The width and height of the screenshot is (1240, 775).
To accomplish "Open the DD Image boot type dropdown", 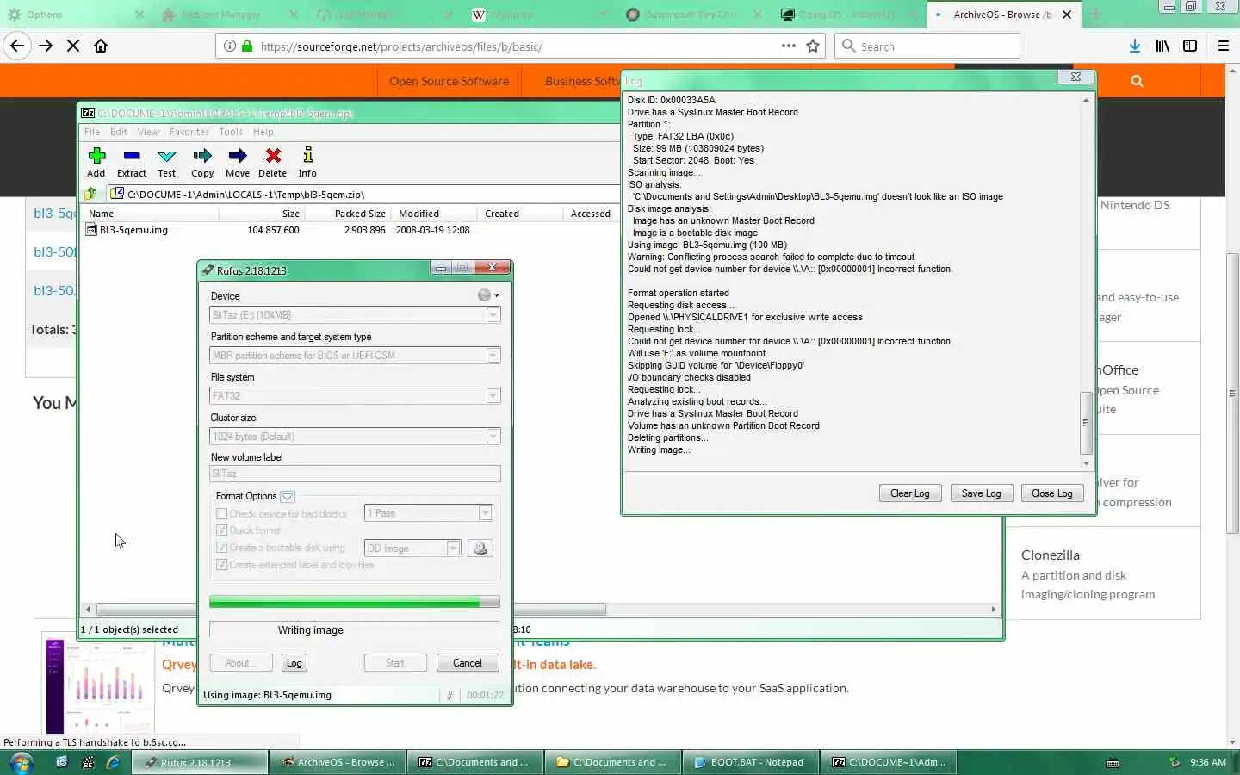I will click(x=454, y=549).
